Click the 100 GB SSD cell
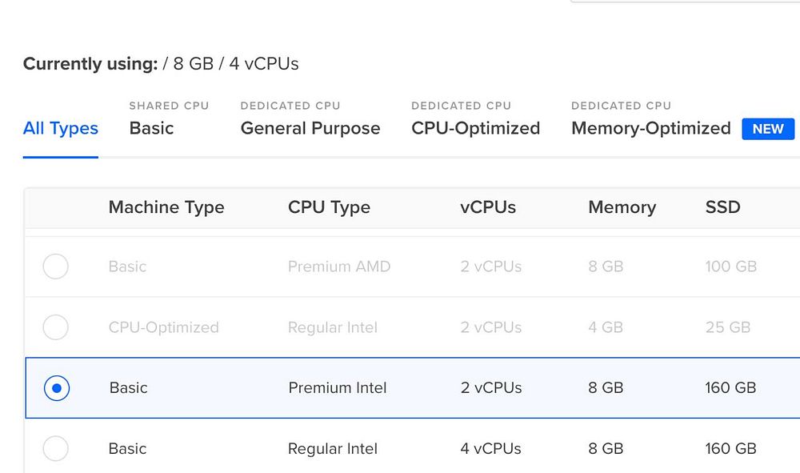The width and height of the screenshot is (800, 473). pyautogui.click(x=730, y=267)
